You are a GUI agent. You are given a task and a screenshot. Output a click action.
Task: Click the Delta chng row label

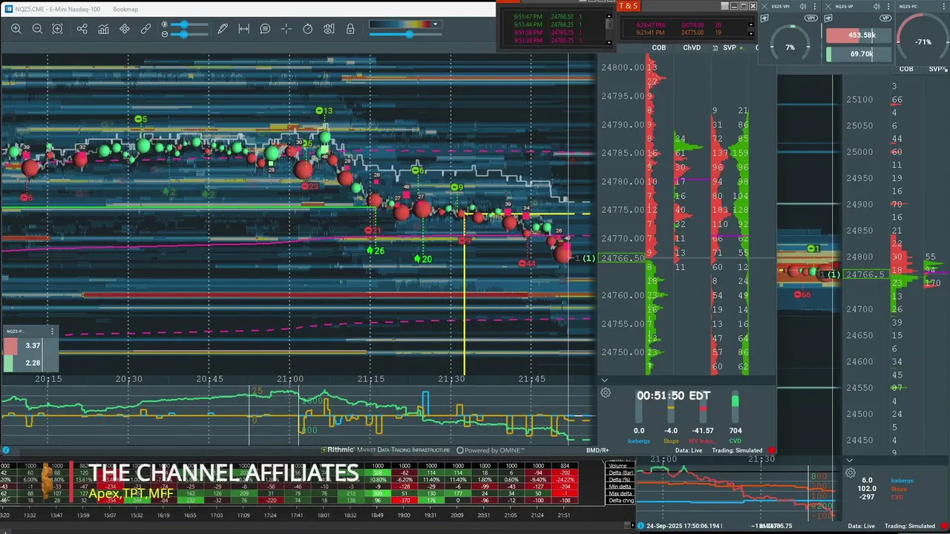[x=621, y=501]
